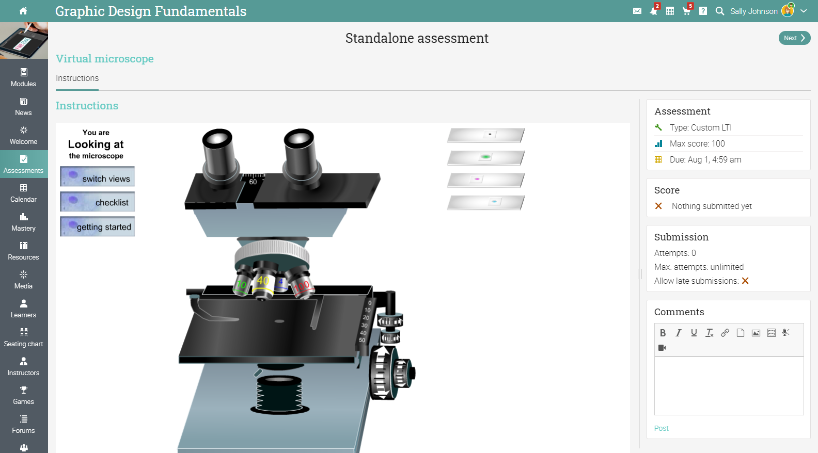Click the microscope condenser beneath the stage
818x453 pixels.
pos(279,394)
